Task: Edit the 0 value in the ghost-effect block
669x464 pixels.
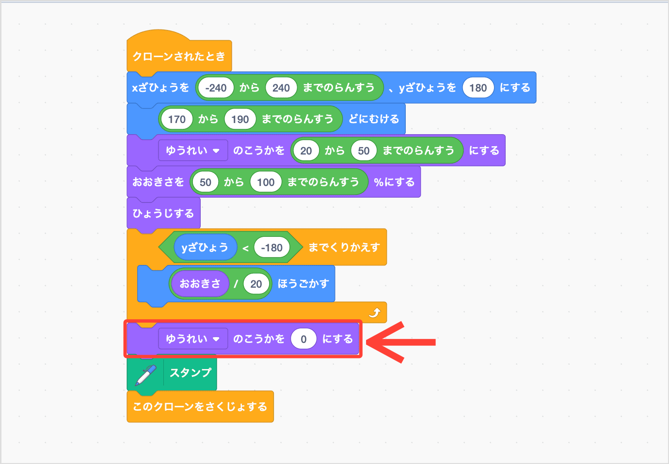Action: 303,339
